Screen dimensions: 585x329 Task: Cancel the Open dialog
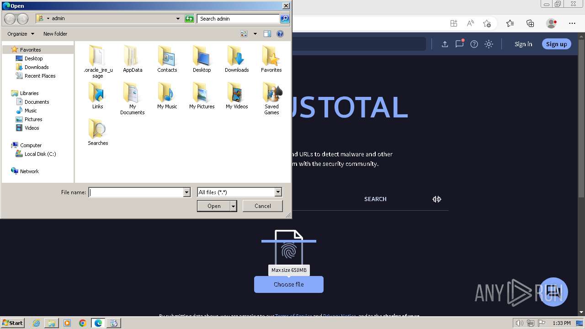tap(262, 206)
